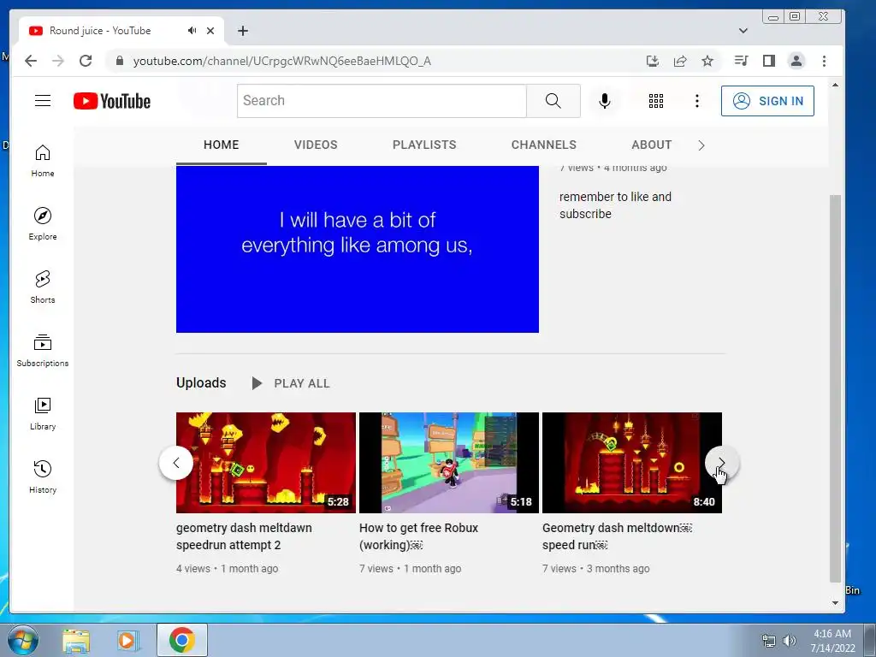Image resolution: width=876 pixels, height=657 pixels.
Task: Click the 5:28 video thumbnail
Action: coord(266,463)
